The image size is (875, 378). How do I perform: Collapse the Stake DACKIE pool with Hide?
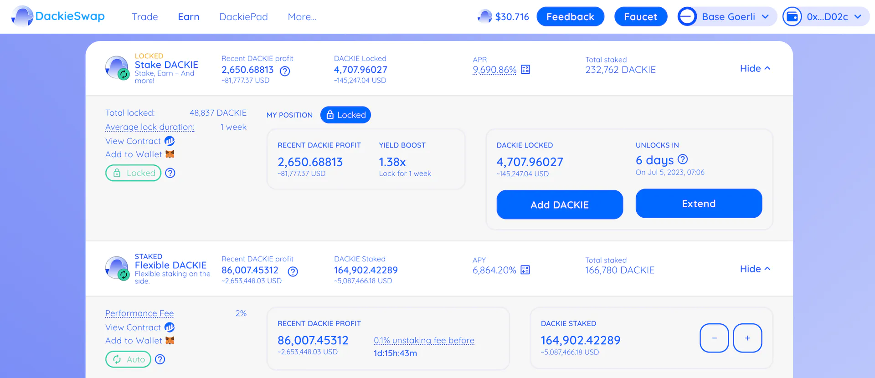(x=755, y=68)
